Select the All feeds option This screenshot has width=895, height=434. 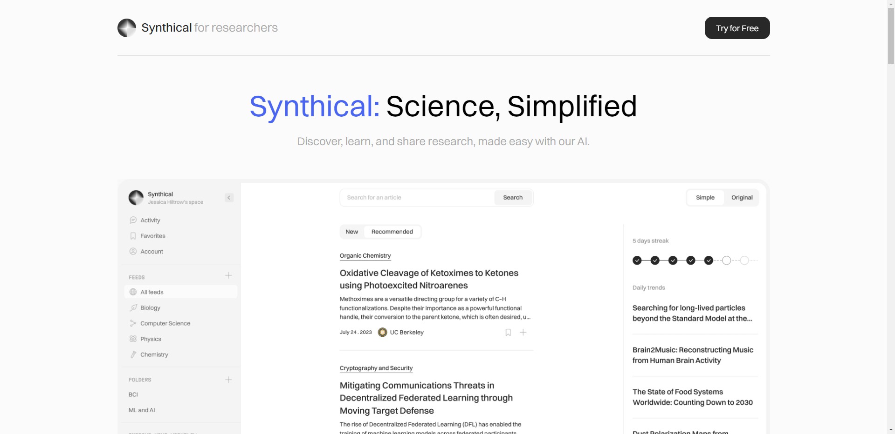pyautogui.click(x=151, y=292)
